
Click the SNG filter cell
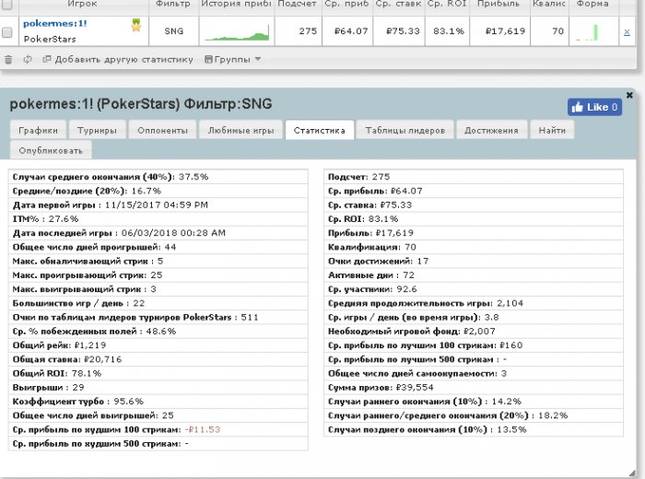tap(173, 31)
